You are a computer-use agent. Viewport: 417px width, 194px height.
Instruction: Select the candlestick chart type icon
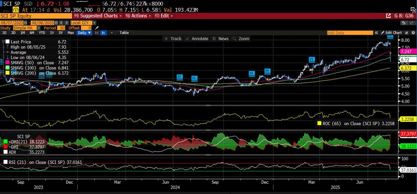pos(103,33)
